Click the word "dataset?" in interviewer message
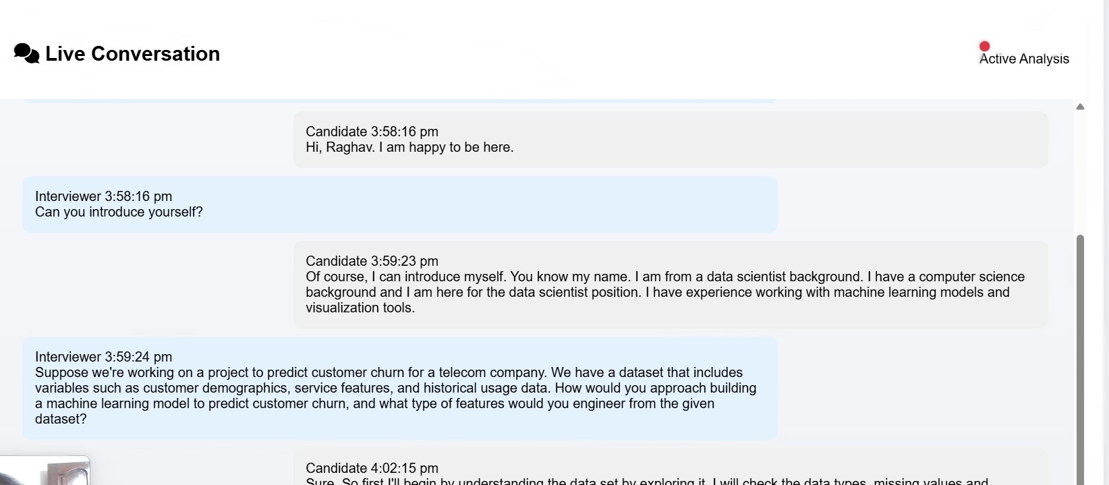This screenshot has height=485, width=1109. (61, 419)
